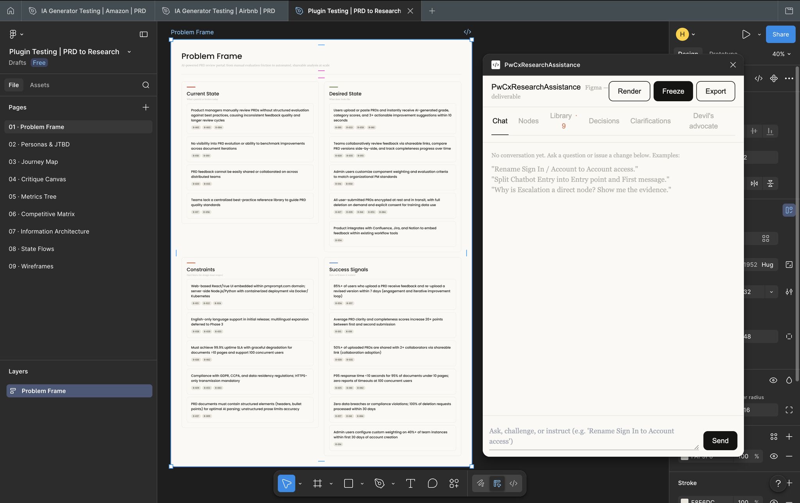Toggle the highlighted auto layout button

(x=789, y=210)
